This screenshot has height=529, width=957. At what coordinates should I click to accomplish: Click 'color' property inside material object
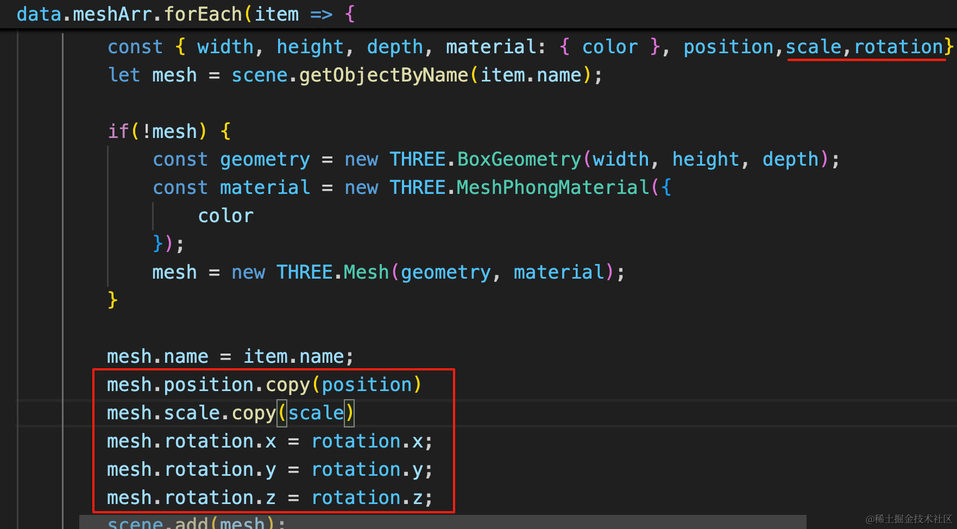point(225,216)
